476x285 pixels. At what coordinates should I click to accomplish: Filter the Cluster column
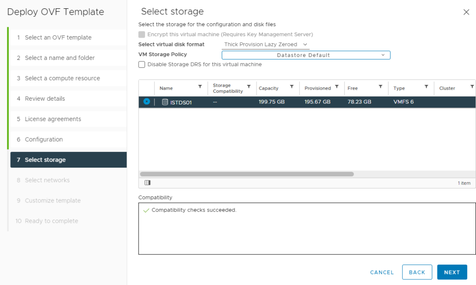point(472,87)
